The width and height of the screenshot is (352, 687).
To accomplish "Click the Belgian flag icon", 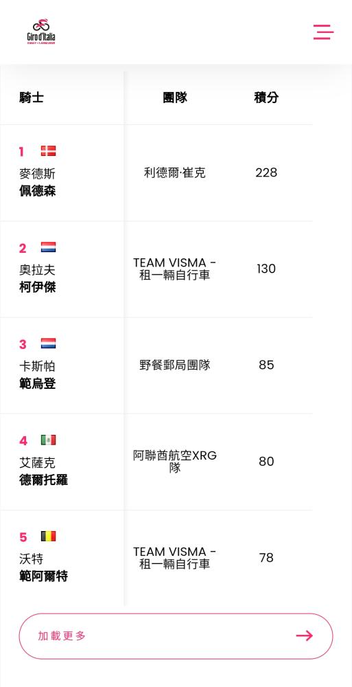I will [48, 537].
